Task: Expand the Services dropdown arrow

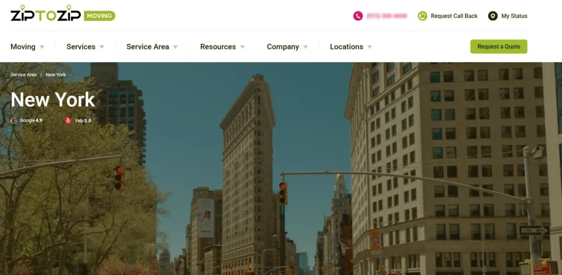Action: [102, 47]
